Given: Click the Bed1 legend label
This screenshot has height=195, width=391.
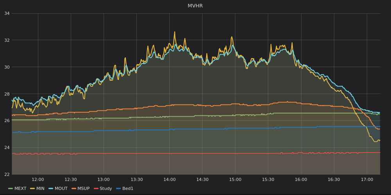Looking at the screenshot, I should click(x=128, y=189).
